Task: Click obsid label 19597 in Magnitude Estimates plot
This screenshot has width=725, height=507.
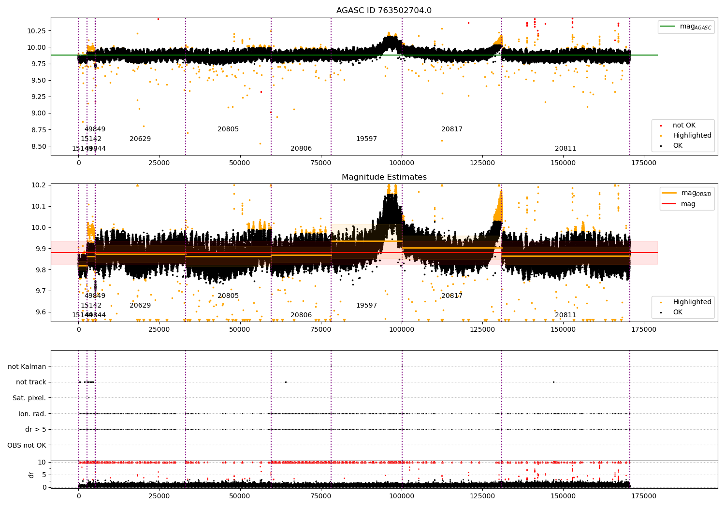Action: (366, 306)
